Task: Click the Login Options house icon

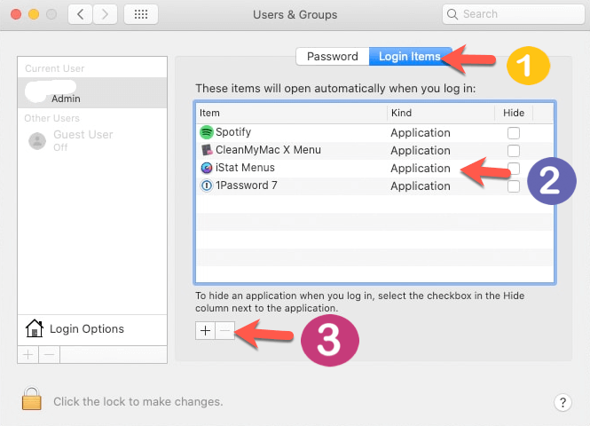Action: coord(35,329)
